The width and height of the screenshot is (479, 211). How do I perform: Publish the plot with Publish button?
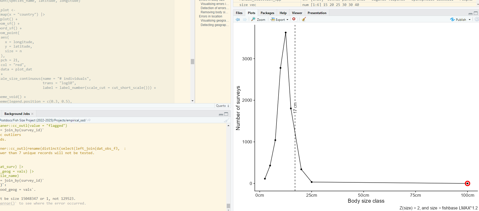[x=458, y=19]
